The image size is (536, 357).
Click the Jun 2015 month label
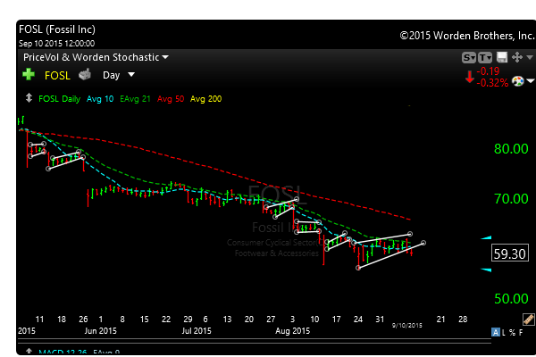pyautogui.click(x=100, y=331)
